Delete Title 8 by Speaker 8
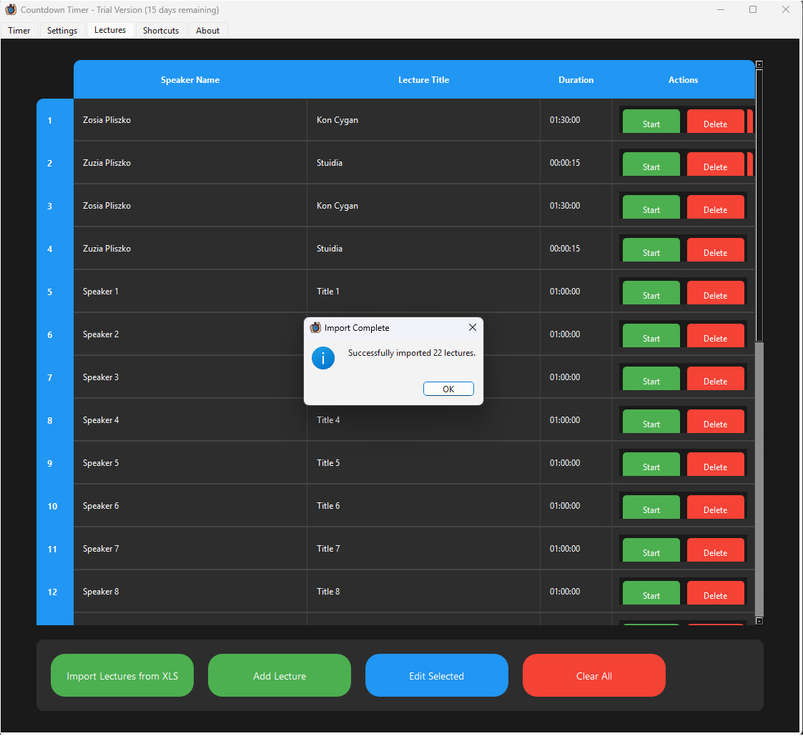This screenshot has width=803, height=736. 715,594
